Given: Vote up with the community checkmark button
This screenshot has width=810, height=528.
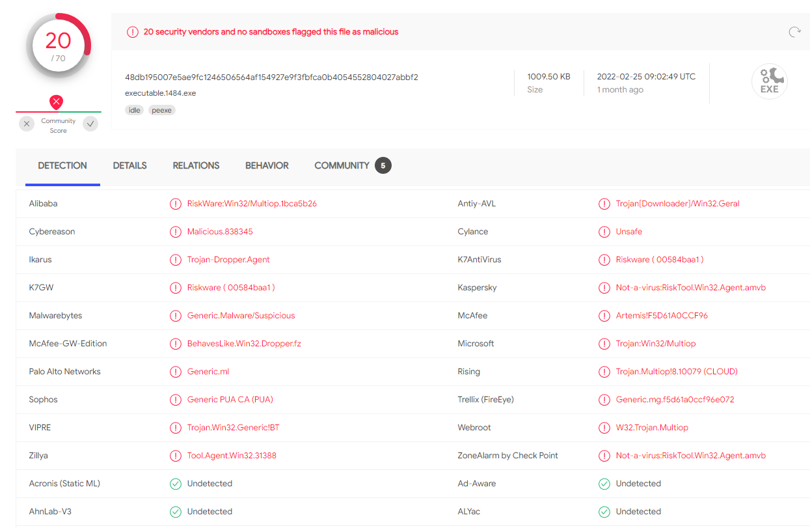Looking at the screenshot, I should click(90, 124).
